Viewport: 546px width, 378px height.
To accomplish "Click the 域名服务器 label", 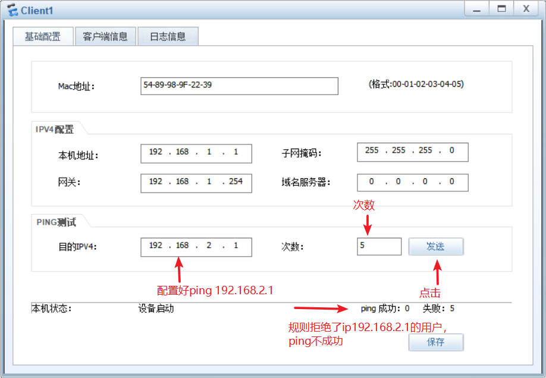I will (x=306, y=182).
